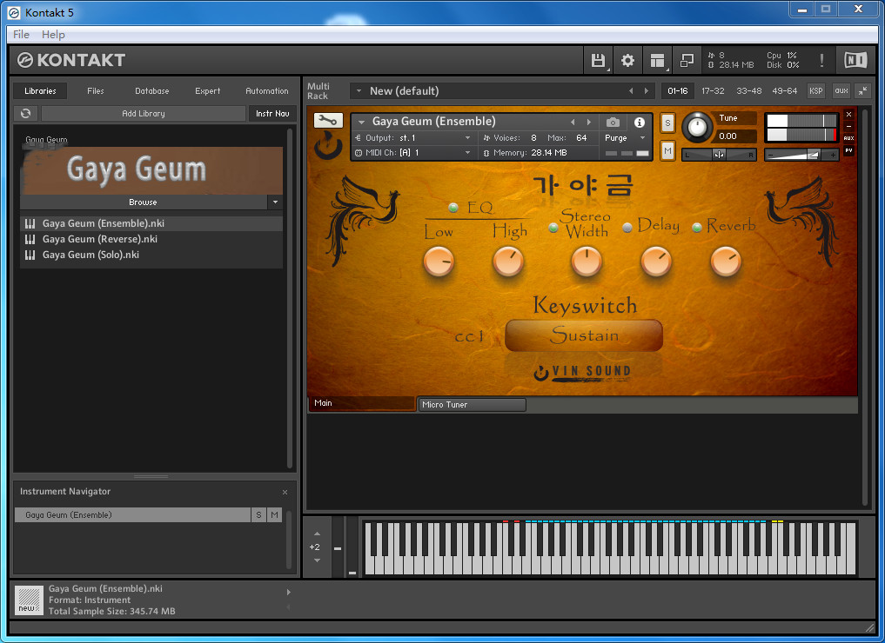The width and height of the screenshot is (885, 643).
Task: Select rack page 33-48
Action: coord(749,90)
